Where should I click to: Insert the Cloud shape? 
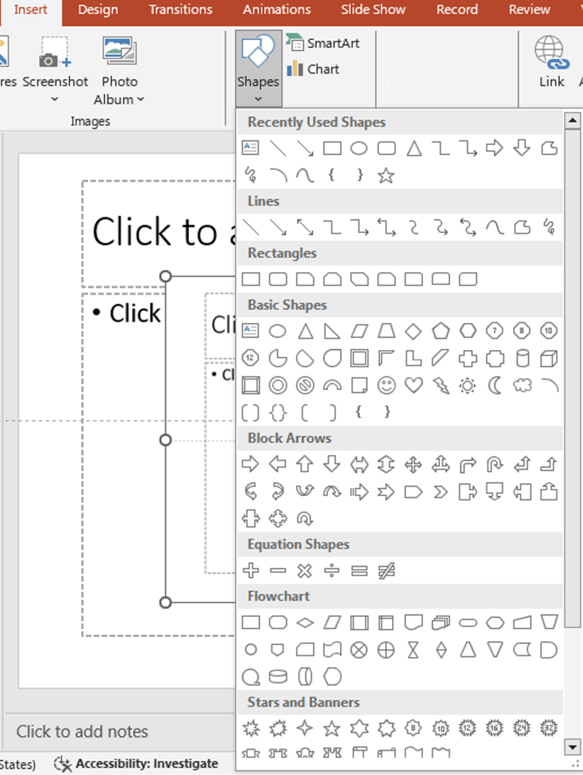[x=522, y=385]
